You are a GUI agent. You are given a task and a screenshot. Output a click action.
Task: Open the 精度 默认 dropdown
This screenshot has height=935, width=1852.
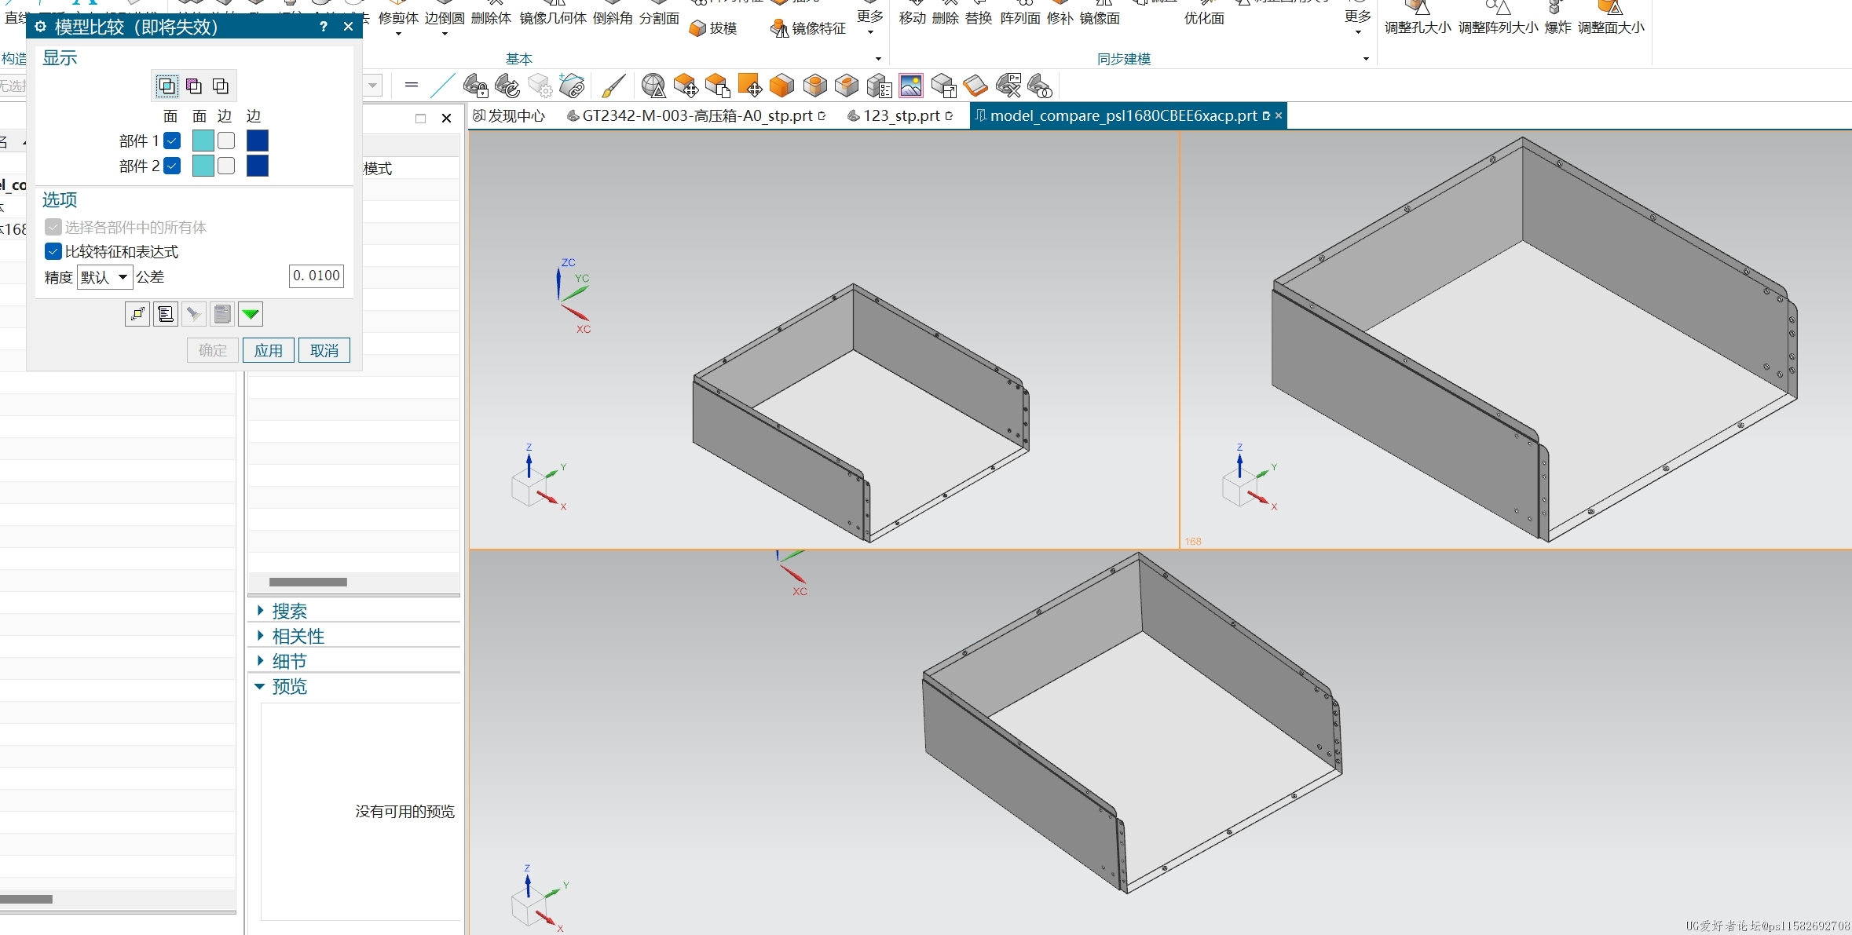[104, 277]
